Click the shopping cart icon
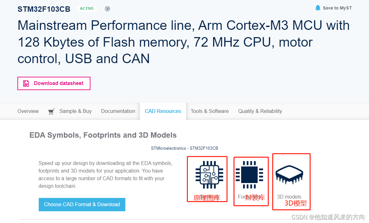The image size is (369, 223). 51,111
